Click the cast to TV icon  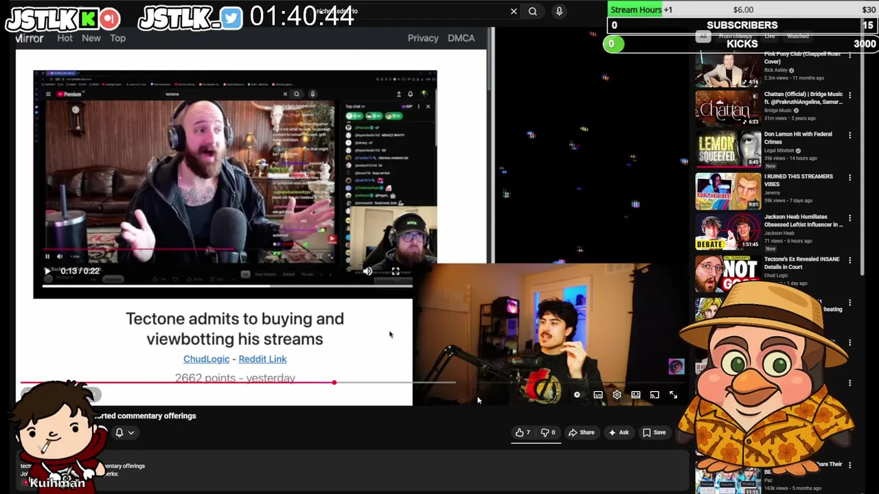tap(654, 395)
